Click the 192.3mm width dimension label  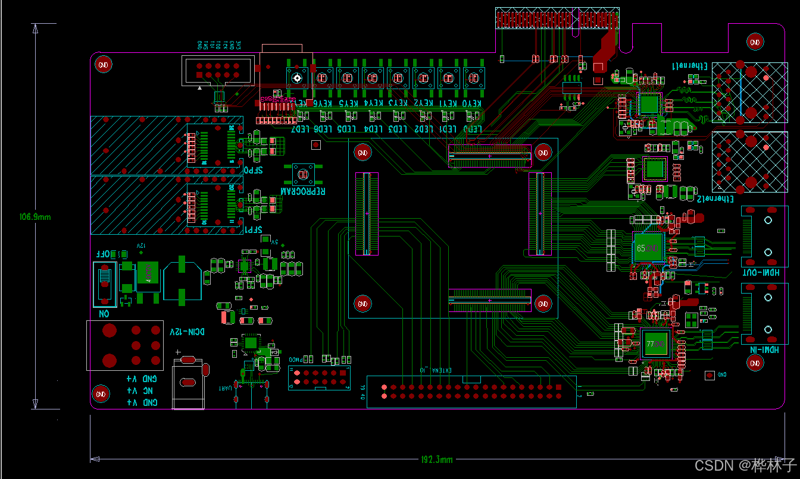coord(437,460)
